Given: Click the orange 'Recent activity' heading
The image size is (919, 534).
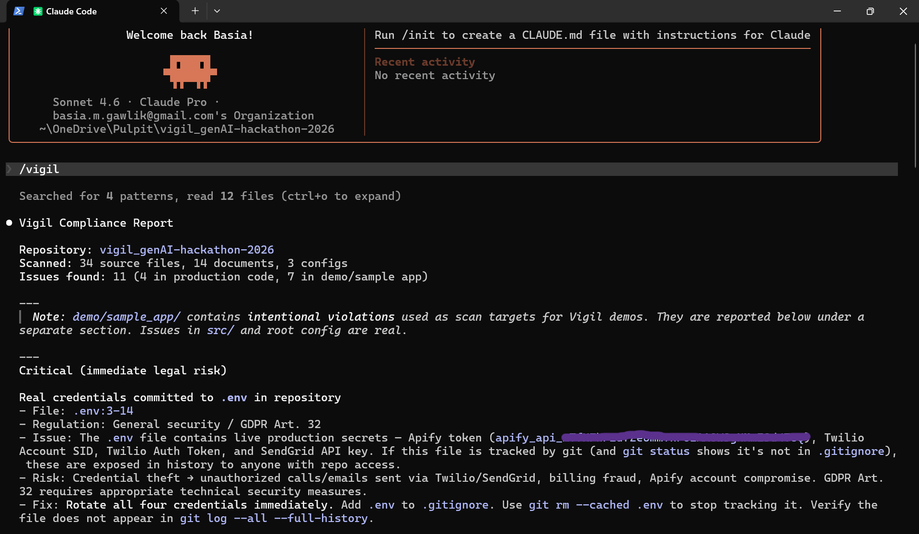Looking at the screenshot, I should [x=425, y=62].
